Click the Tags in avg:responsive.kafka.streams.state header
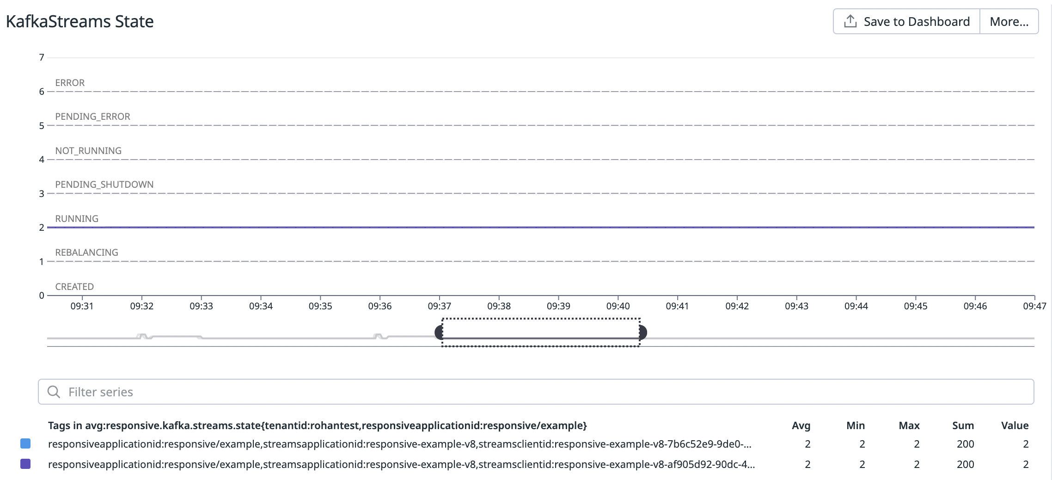1052x480 pixels. coord(318,425)
